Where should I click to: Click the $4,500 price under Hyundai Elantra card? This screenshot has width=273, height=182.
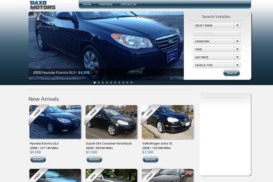[x=35, y=152]
